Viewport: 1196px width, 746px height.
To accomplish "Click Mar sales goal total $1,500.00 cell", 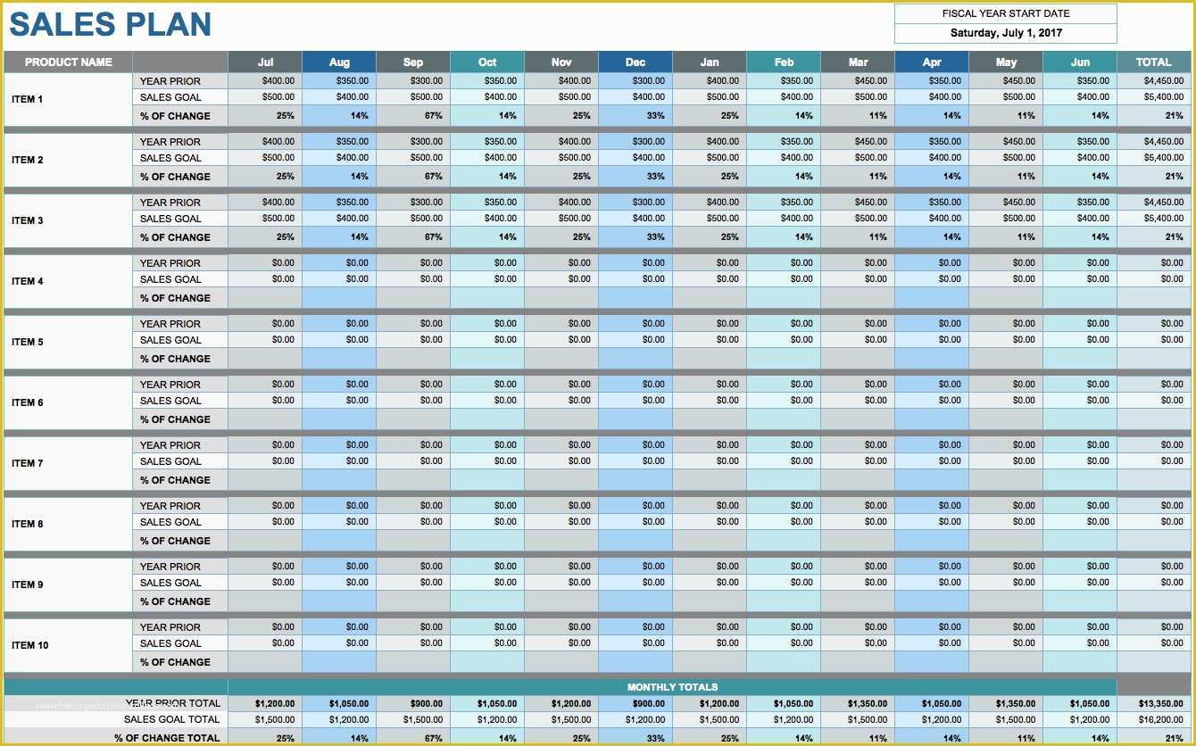I will (x=858, y=719).
